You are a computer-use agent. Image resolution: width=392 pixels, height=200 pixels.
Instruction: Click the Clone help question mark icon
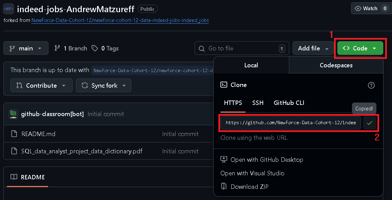pos(371,85)
